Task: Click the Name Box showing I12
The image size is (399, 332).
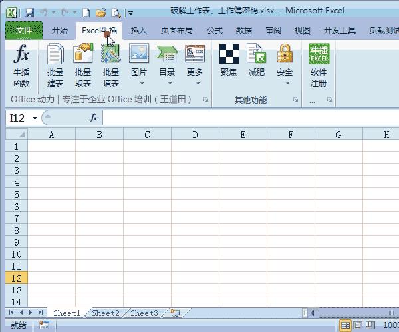Action: 19,118
